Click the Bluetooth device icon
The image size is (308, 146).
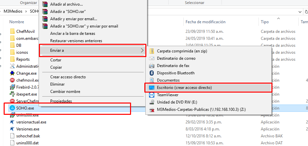point(152,73)
